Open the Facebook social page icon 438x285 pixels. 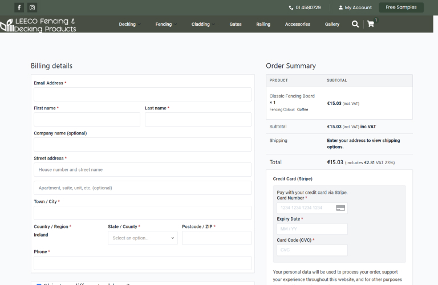point(19,7)
